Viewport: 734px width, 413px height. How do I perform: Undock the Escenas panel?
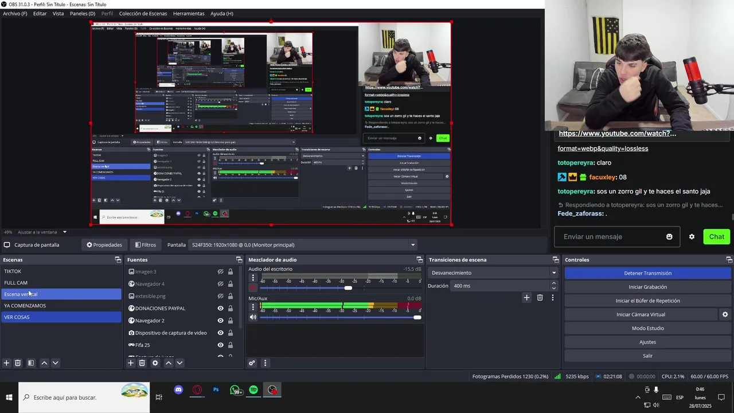pyautogui.click(x=118, y=260)
